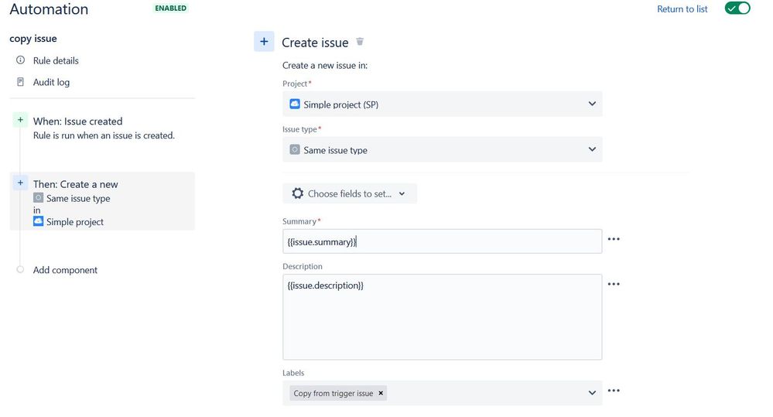Open Rule details in the sidebar
Viewport: 773px width, 417px height.
56,60
